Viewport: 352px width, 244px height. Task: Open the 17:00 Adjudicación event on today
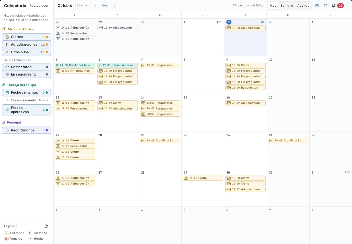(245, 28)
